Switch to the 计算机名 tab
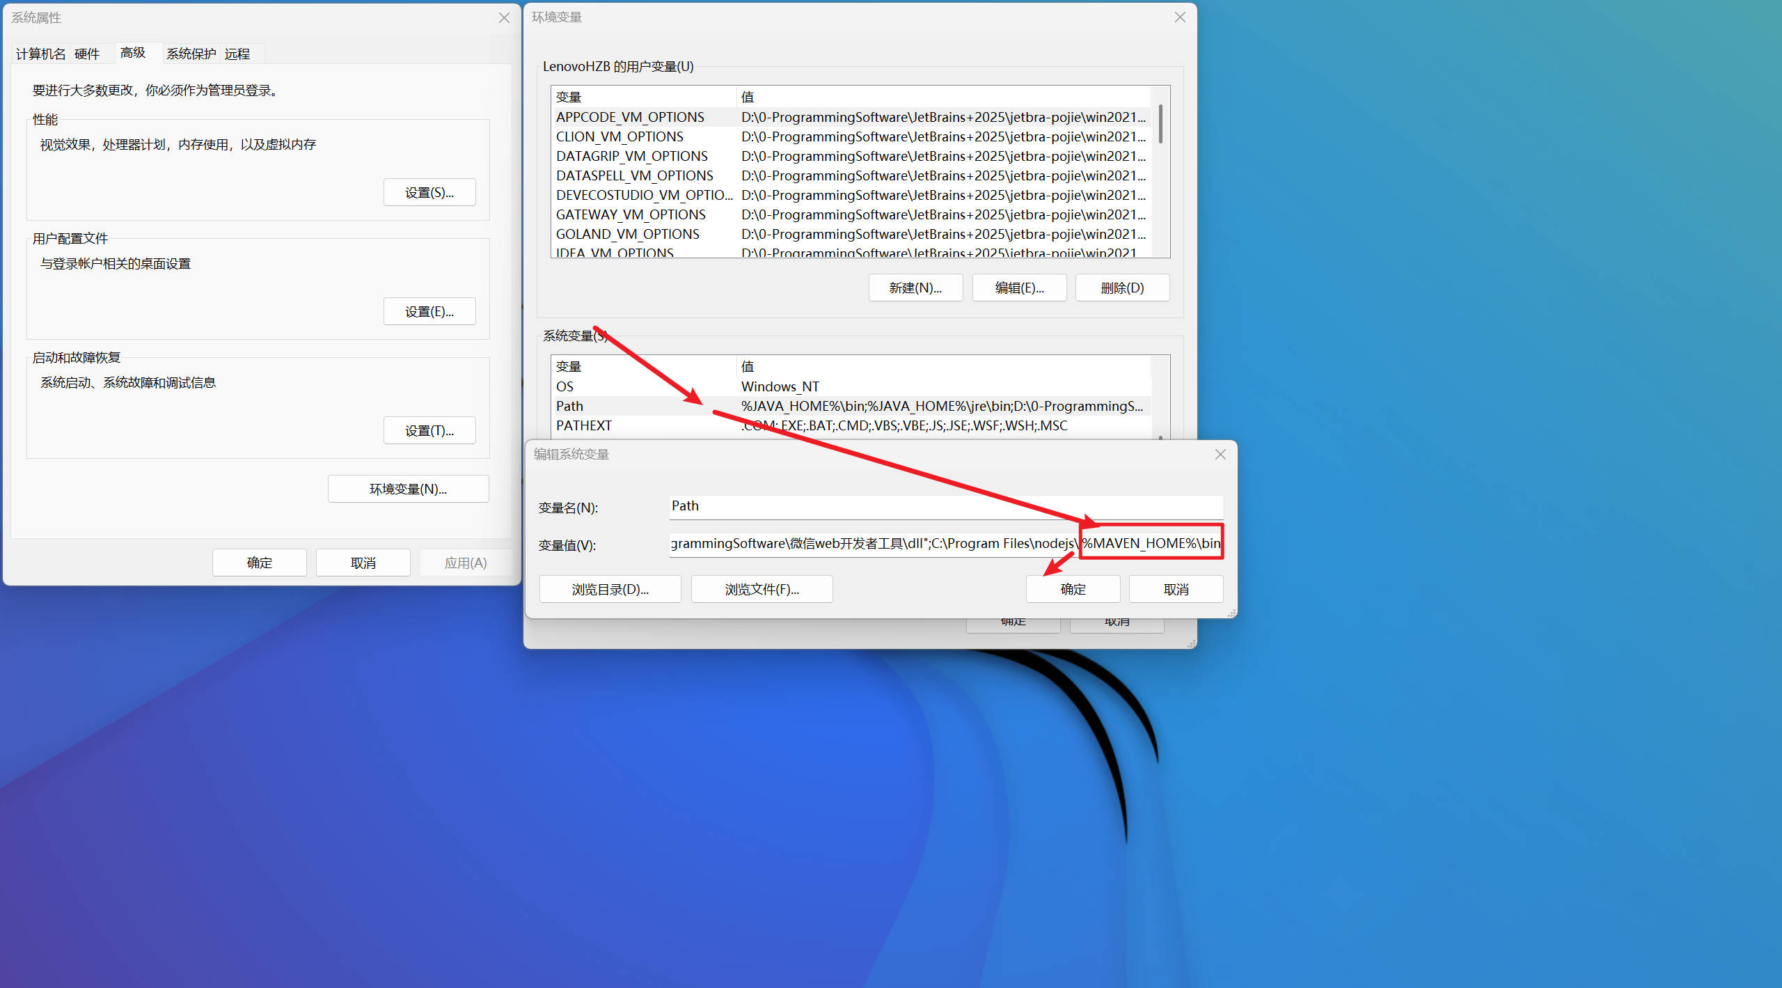Image resolution: width=1782 pixels, height=988 pixels. click(40, 54)
